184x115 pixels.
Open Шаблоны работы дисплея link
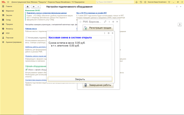click(36, 47)
